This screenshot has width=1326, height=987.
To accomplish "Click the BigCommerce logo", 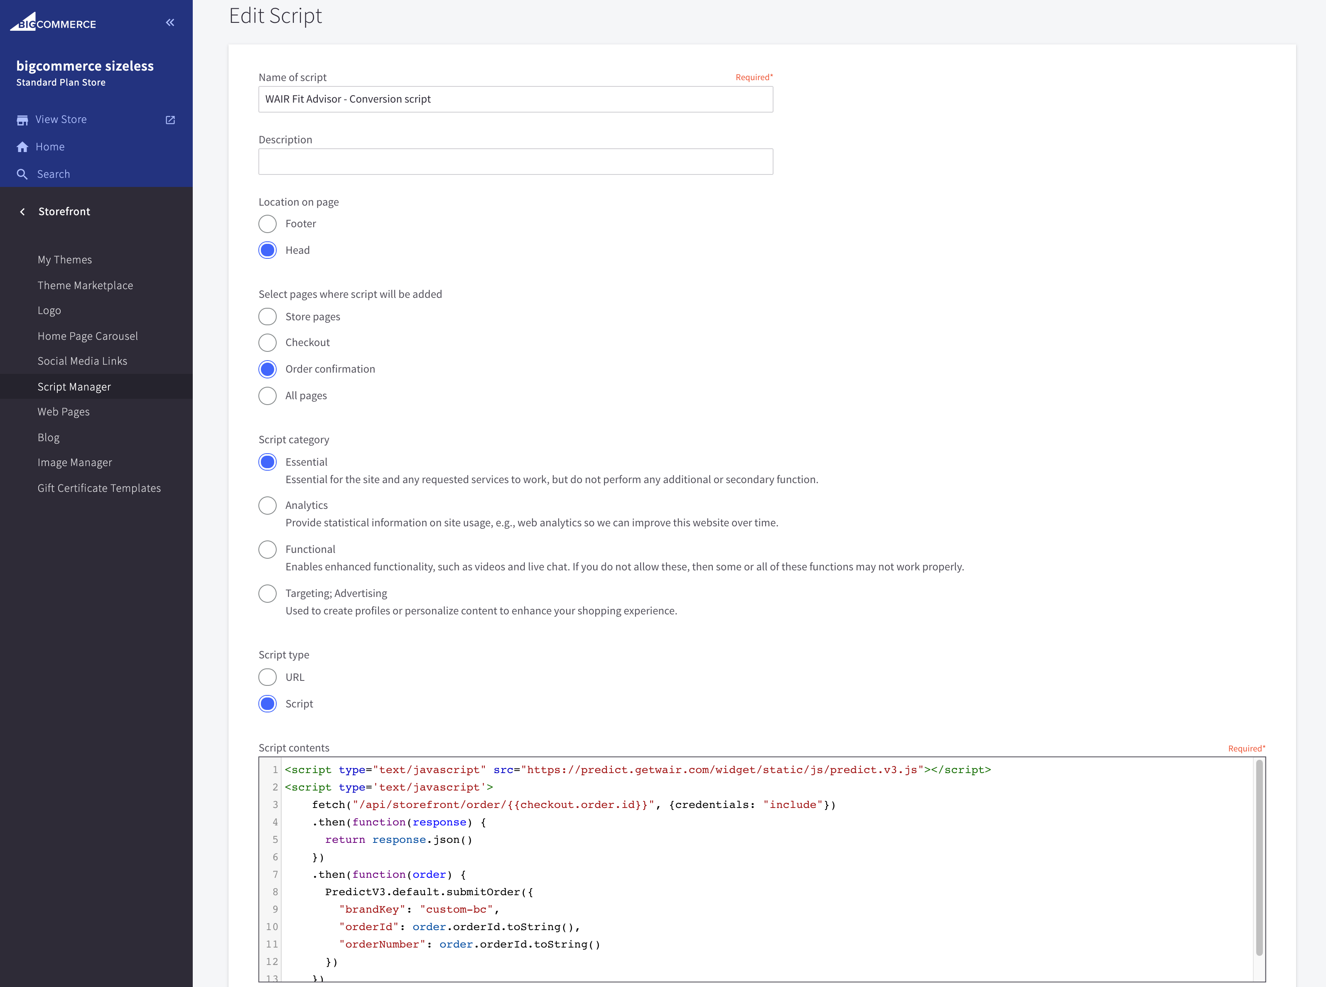I will pyautogui.click(x=53, y=22).
